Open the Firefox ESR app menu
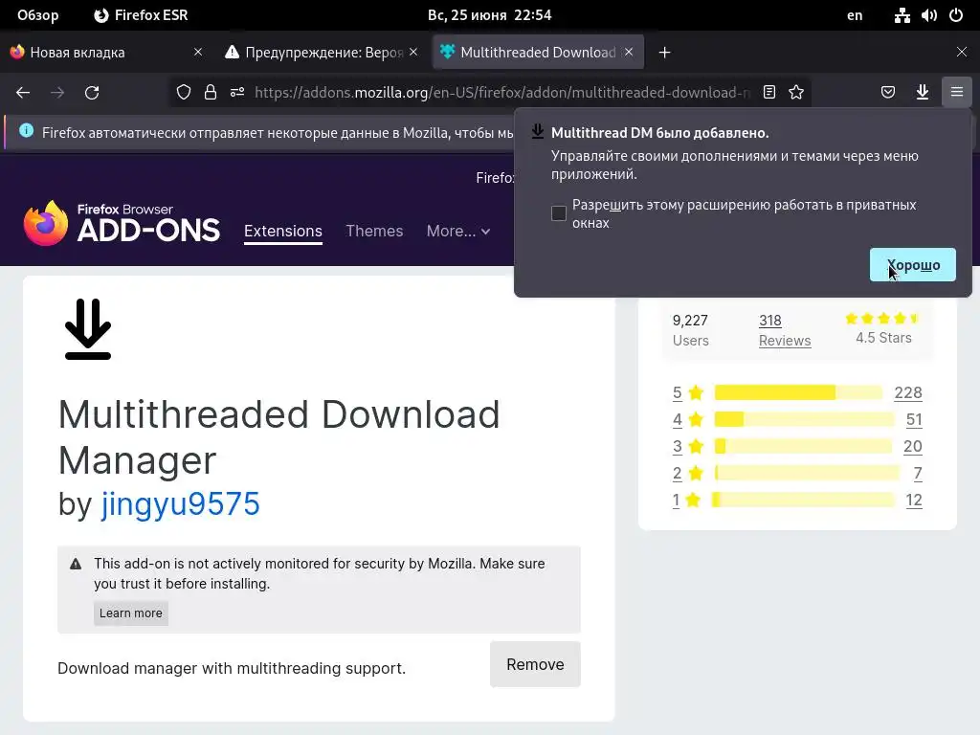Viewport: 980px width, 735px height. click(x=141, y=15)
